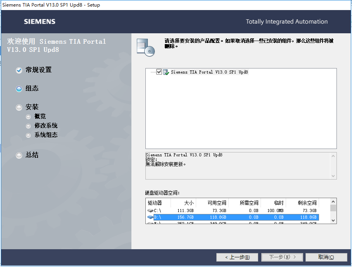
Task: Click the product package icon in the tree
Action: point(166,72)
